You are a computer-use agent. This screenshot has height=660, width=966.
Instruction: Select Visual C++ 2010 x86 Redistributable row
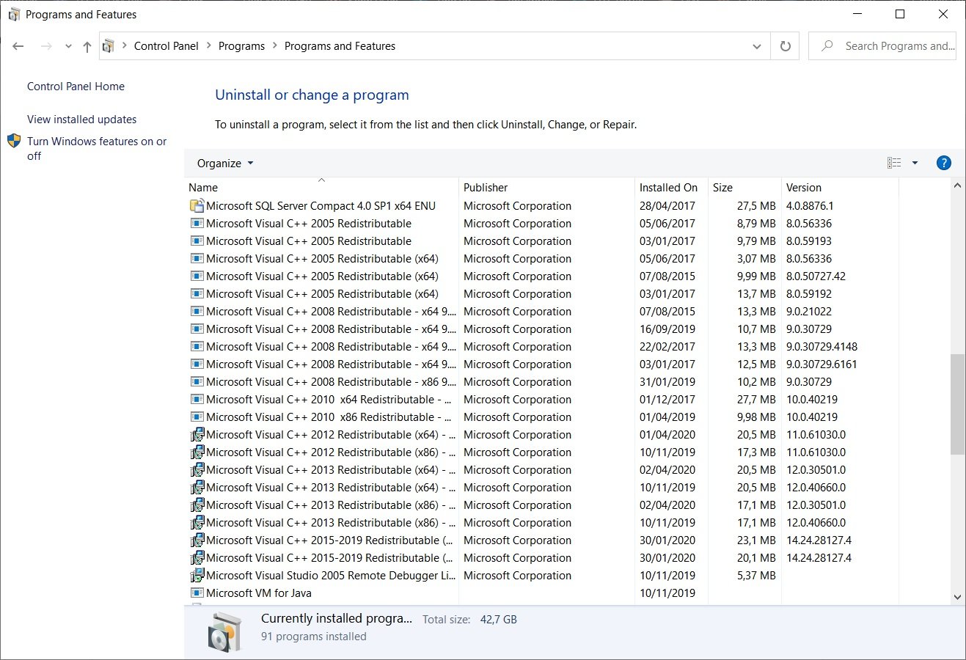coord(541,417)
